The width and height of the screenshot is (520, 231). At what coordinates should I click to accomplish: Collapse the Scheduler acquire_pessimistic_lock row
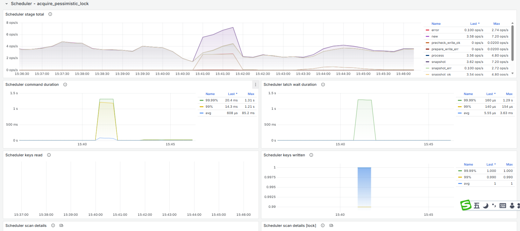[x=6, y=4]
